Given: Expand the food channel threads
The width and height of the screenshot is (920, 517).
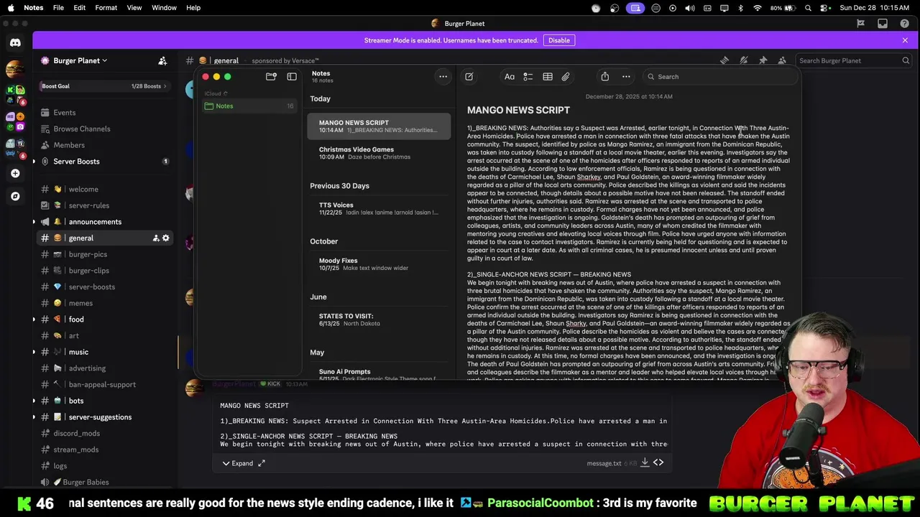Looking at the screenshot, I should 34,320.
